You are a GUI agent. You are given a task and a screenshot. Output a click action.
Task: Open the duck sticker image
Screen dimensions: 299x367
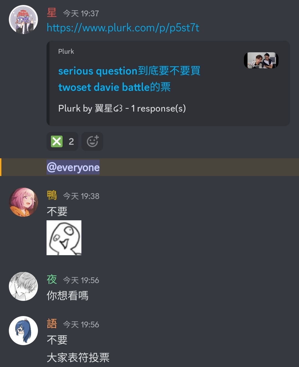pos(64,238)
